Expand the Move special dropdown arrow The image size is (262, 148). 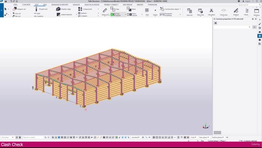point(142,15)
